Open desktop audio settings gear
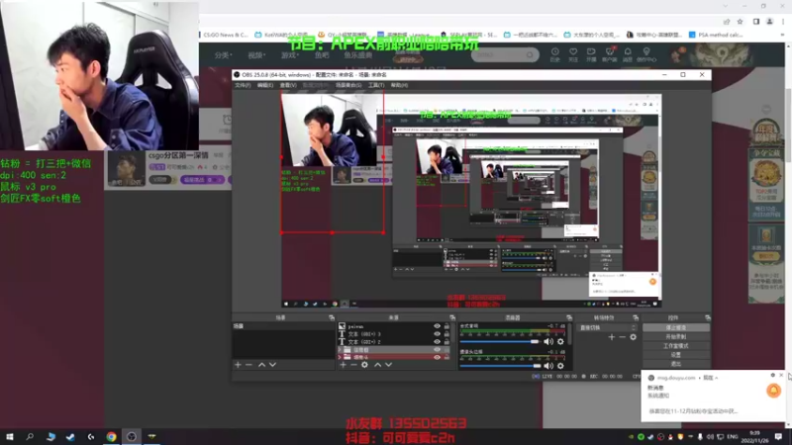 [560, 341]
